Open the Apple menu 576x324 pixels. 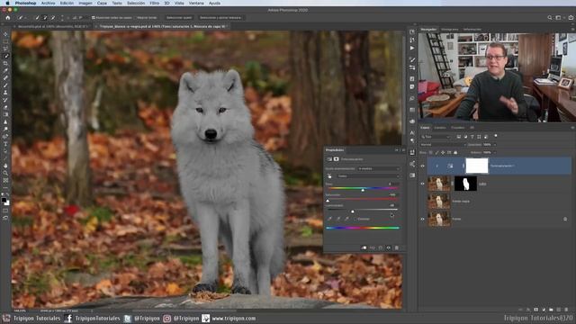[x=7, y=3]
